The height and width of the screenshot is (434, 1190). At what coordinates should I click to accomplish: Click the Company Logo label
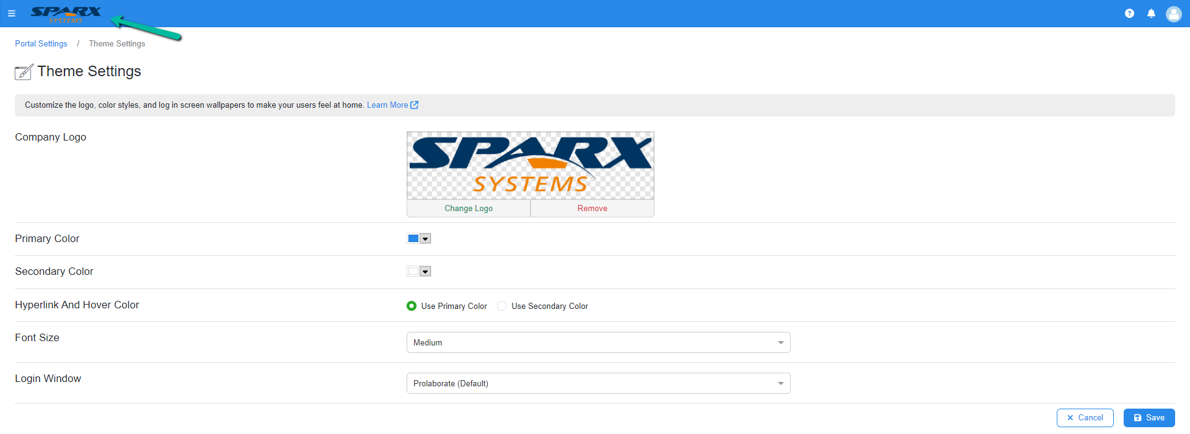51,137
